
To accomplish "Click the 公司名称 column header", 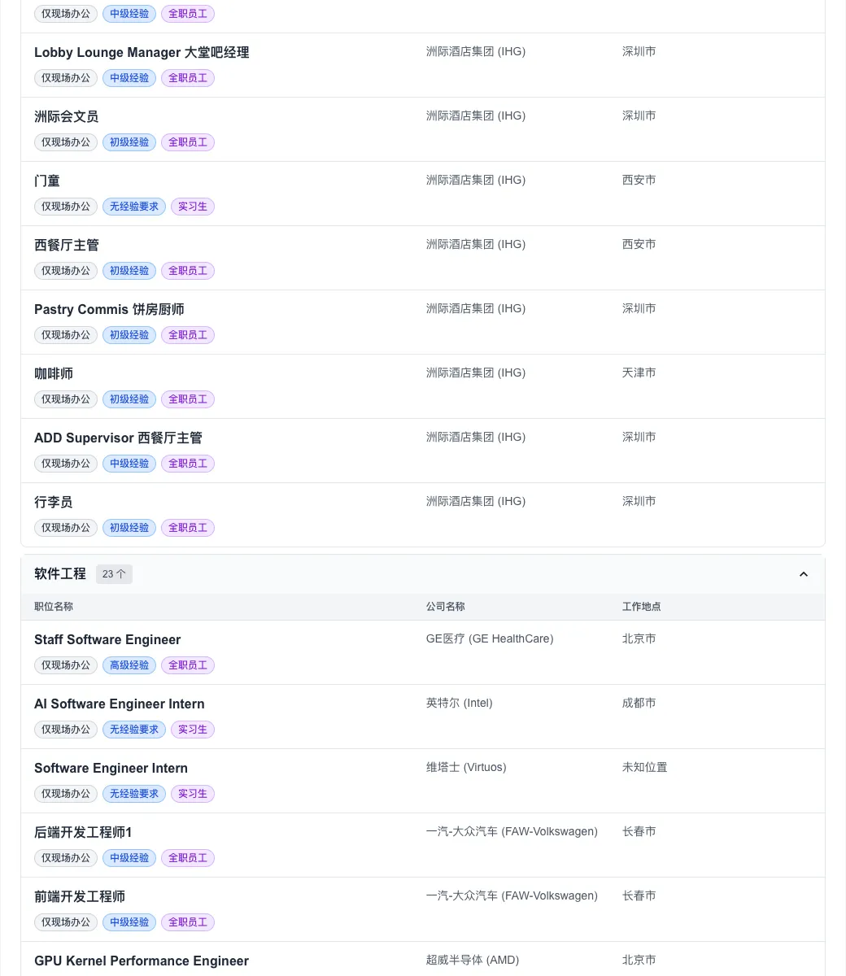I will 446,607.
